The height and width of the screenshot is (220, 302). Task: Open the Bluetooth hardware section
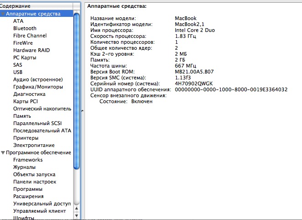click(x=25, y=28)
